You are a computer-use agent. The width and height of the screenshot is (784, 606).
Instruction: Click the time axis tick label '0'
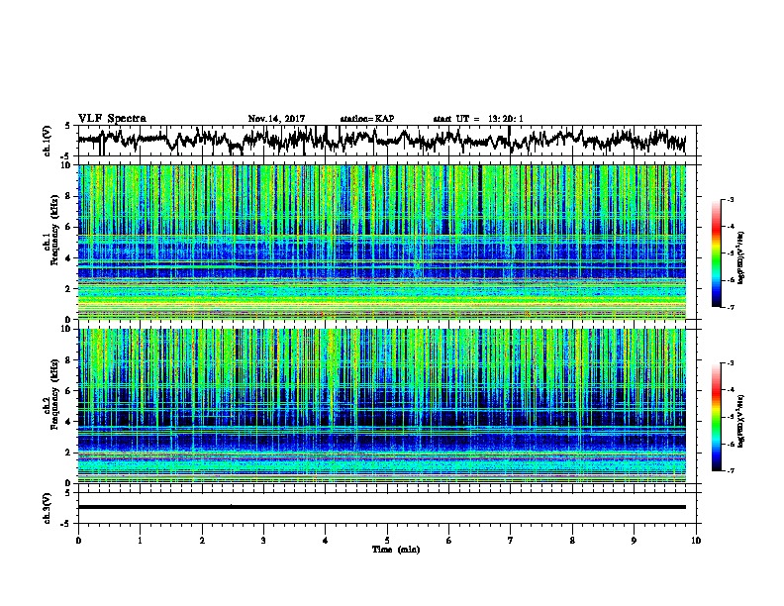pyautogui.click(x=78, y=541)
